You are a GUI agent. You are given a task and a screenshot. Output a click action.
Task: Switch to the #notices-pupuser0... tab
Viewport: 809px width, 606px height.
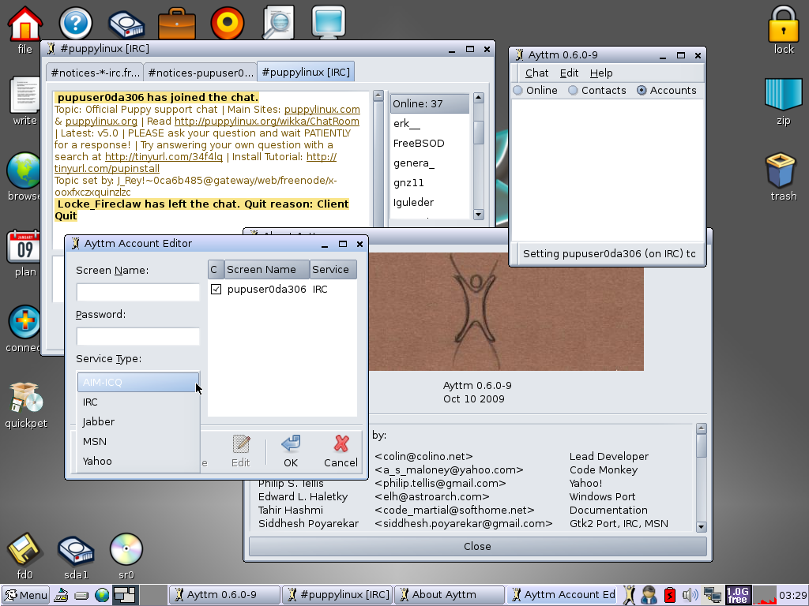[201, 73]
